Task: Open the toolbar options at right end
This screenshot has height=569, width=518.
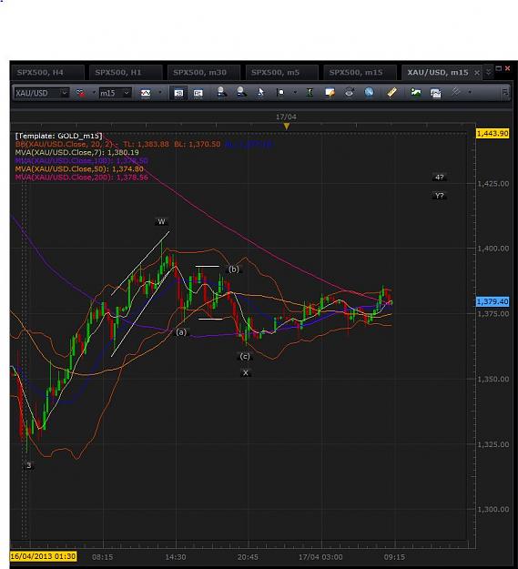Action: coord(505,93)
